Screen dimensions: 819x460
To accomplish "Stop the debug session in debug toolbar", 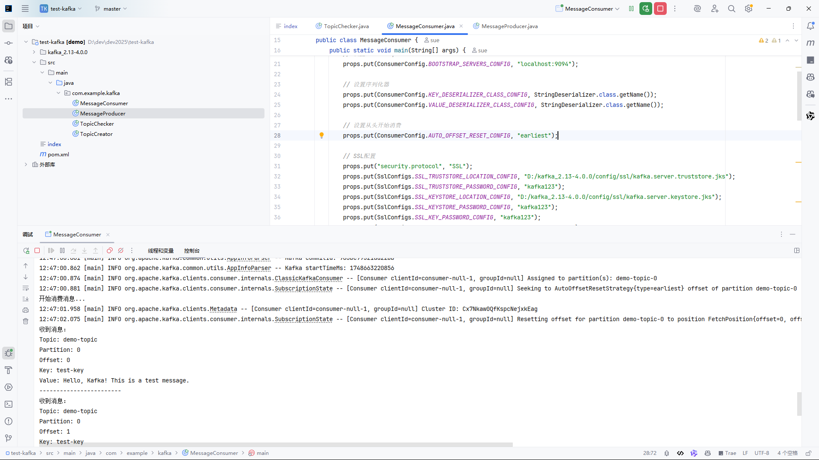I will (37, 250).
